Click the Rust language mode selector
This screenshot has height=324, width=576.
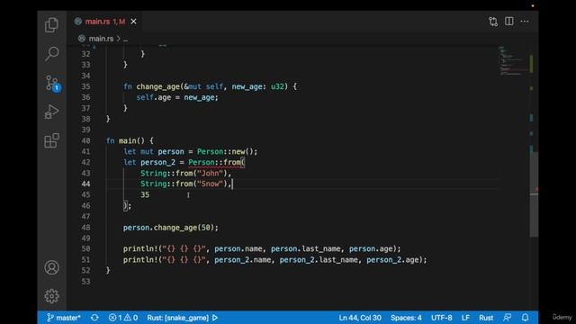coord(486,318)
